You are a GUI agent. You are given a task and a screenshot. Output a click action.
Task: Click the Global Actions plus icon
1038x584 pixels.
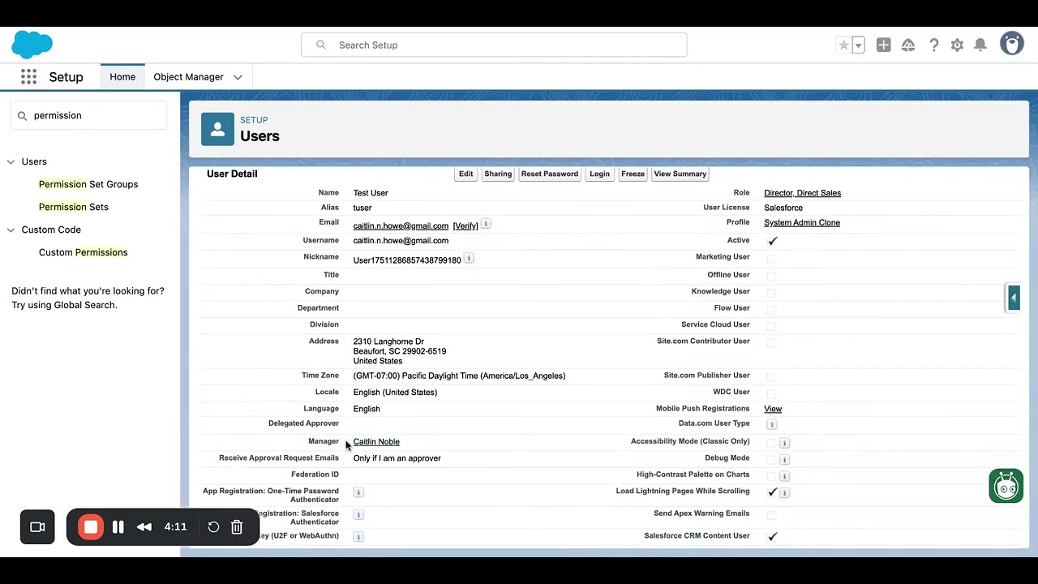(883, 45)
